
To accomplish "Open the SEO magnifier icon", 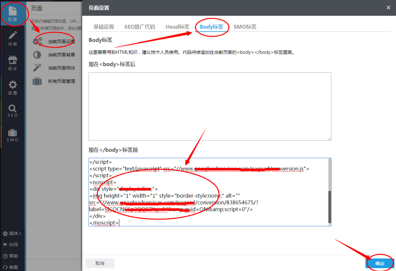I will click(x=13, y=111).
